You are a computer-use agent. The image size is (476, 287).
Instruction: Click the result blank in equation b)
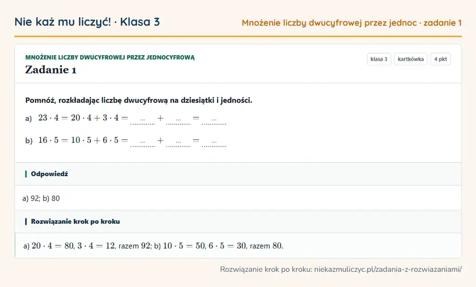point(214,142)
